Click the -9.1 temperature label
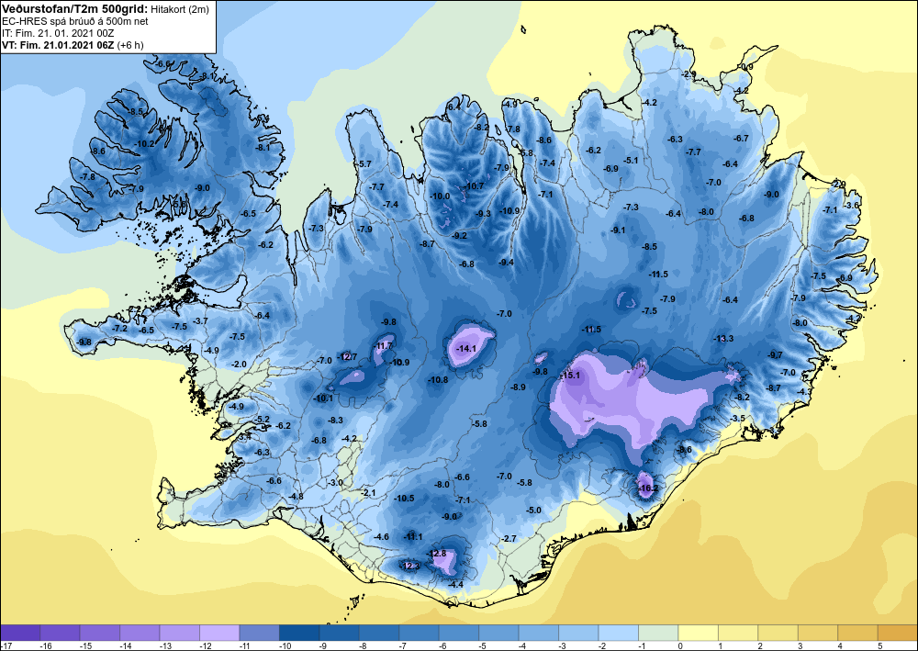Screen dimensions: 918x651 618,230
